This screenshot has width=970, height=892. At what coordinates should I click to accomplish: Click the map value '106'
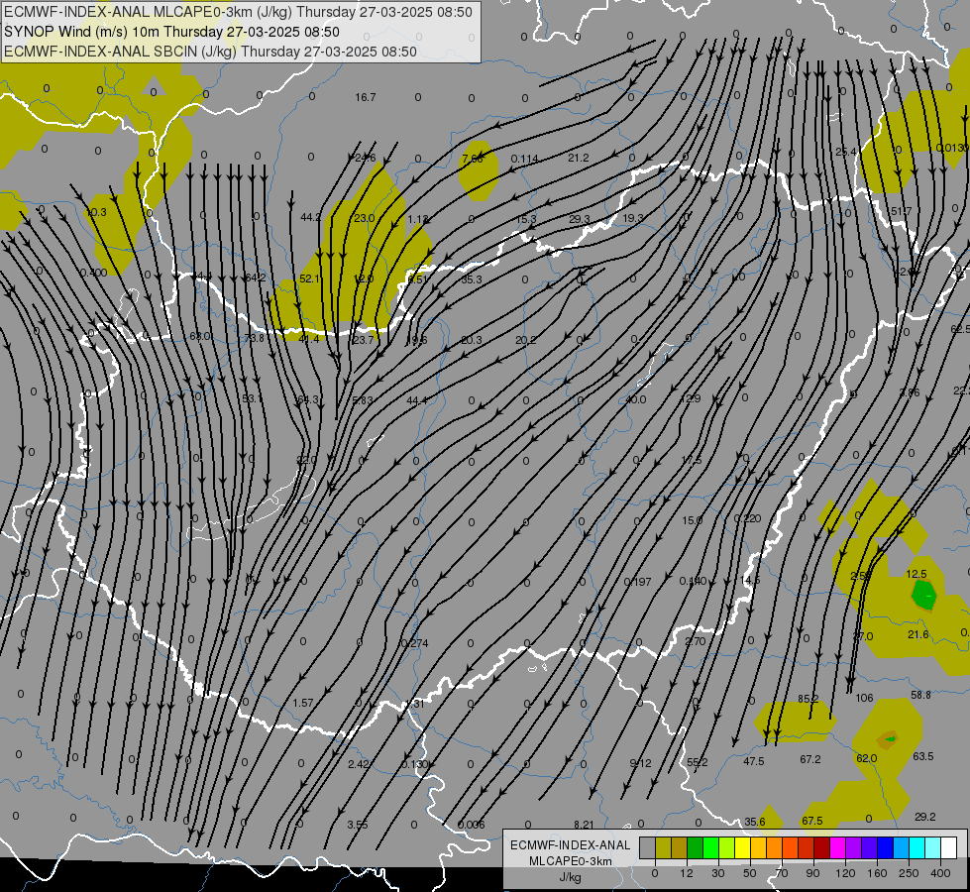pyautogui.click(x=864, y=698)
